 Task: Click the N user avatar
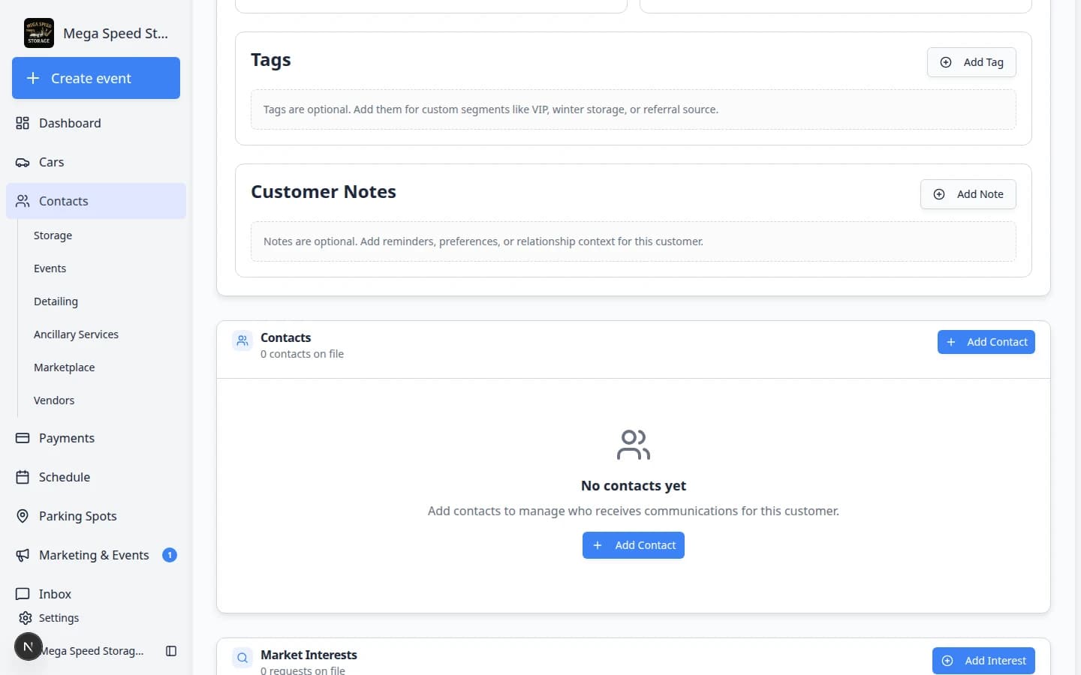[29, 646]
